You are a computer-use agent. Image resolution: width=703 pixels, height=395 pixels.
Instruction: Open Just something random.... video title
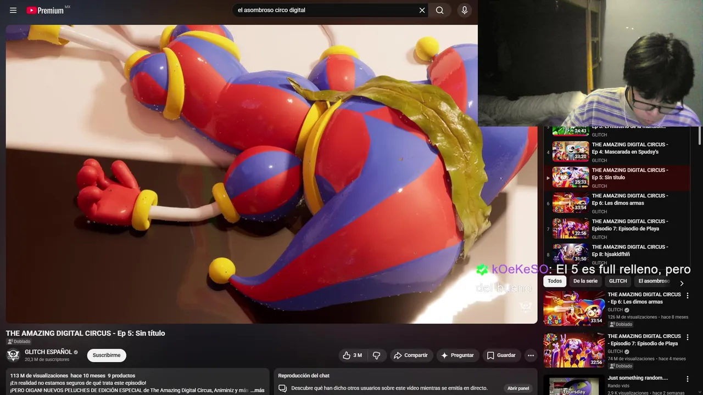pyautogui.click(x=638, y=378)
